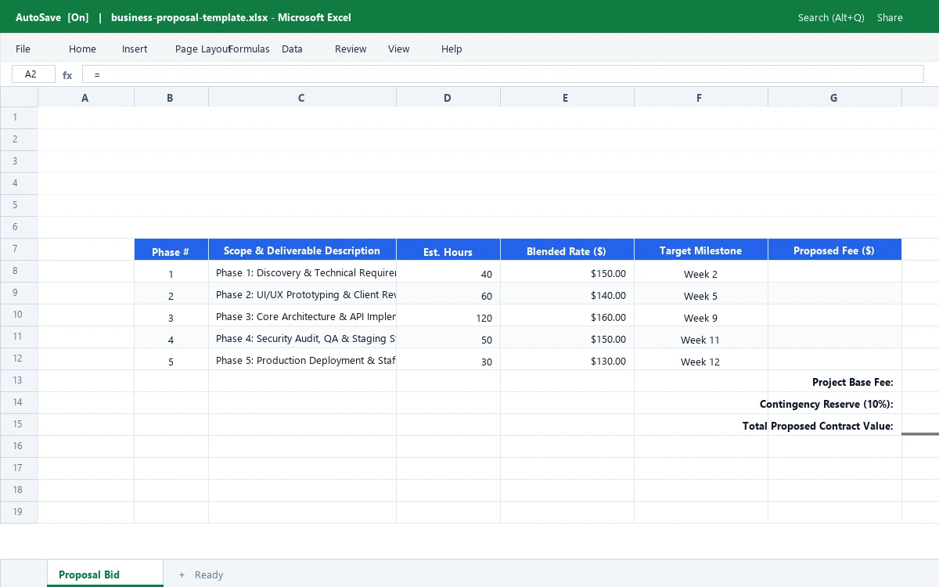The width and height of the screenshot is (939, 587).
Task: Select row 1 header
Action: 19,117
